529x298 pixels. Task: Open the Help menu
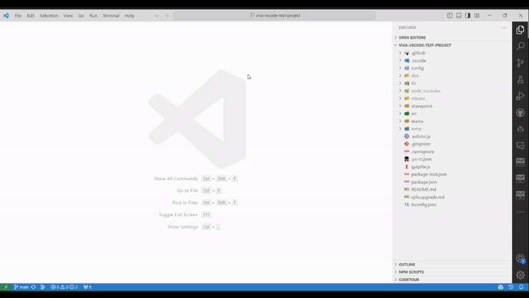pyautogui.click(x=130, y=15)
